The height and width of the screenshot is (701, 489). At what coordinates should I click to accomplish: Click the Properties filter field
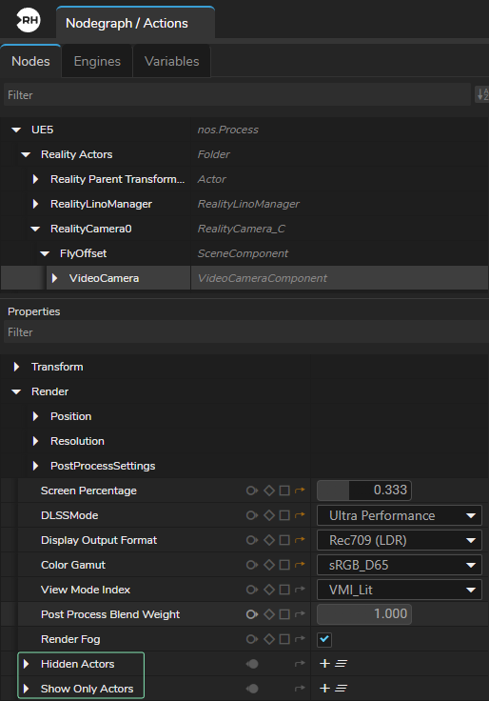point(245,332)
